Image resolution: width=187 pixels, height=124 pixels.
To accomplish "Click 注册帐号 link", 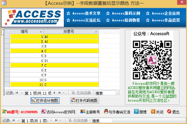I will [x=93, y=112].
